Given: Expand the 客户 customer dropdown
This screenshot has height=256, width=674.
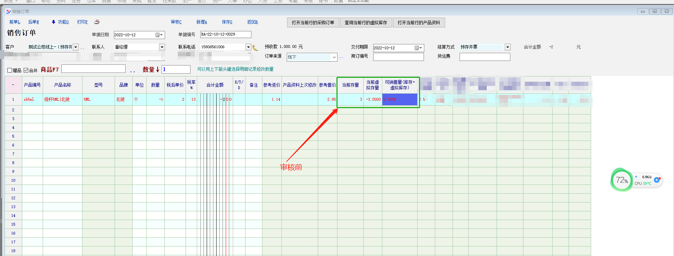Looking at the screenshot, I should pyautogui.click(x=75, y=47).
